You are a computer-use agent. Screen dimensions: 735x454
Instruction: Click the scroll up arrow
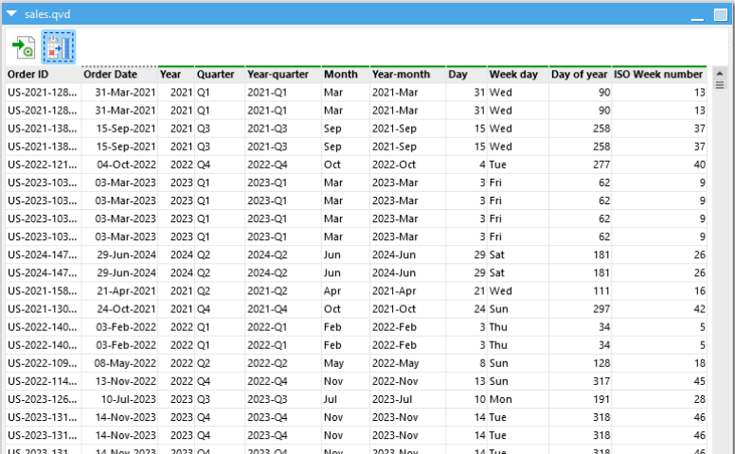tap(720, 74)
